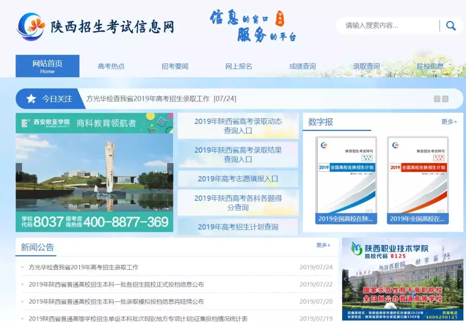
Task: Click the 陕西招生考试信息网 site logo icon
Action: 31,27
